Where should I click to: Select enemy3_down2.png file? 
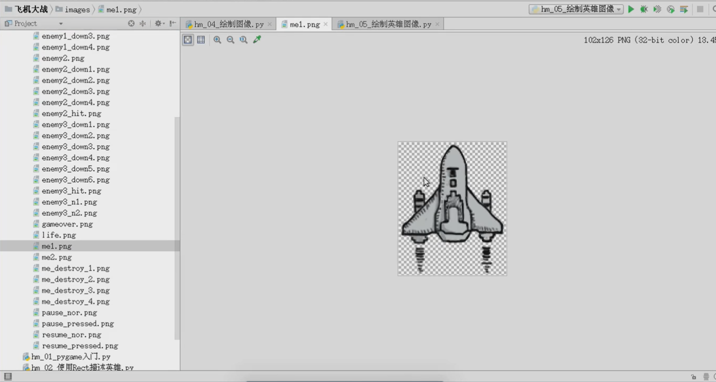point(76,136)
